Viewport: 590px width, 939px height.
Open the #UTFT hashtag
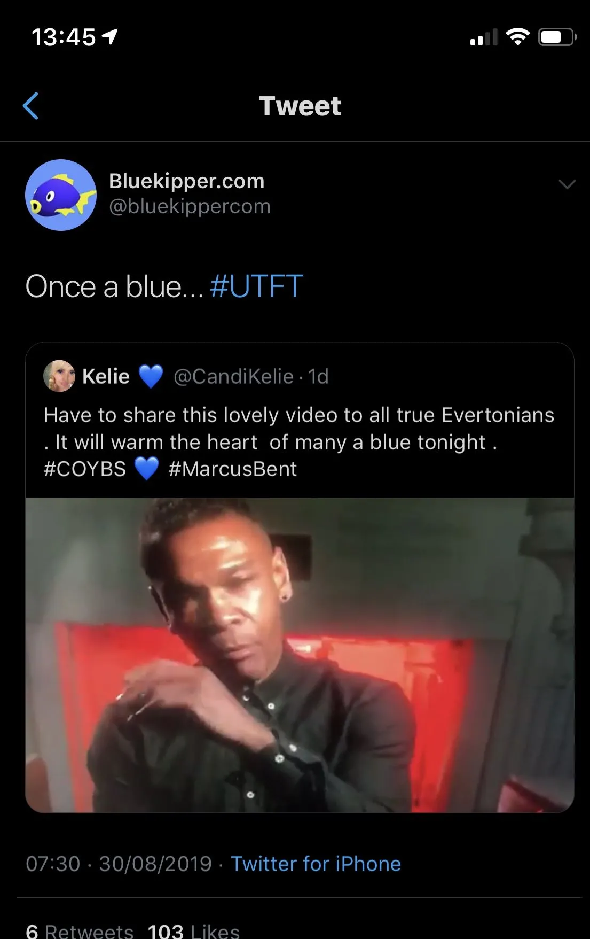pyautogui.click(x=256, y=286)
